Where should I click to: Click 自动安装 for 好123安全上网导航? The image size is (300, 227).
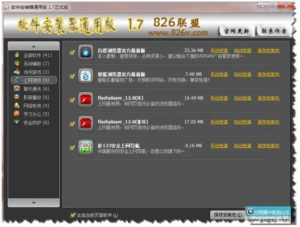tap(243, 146)
